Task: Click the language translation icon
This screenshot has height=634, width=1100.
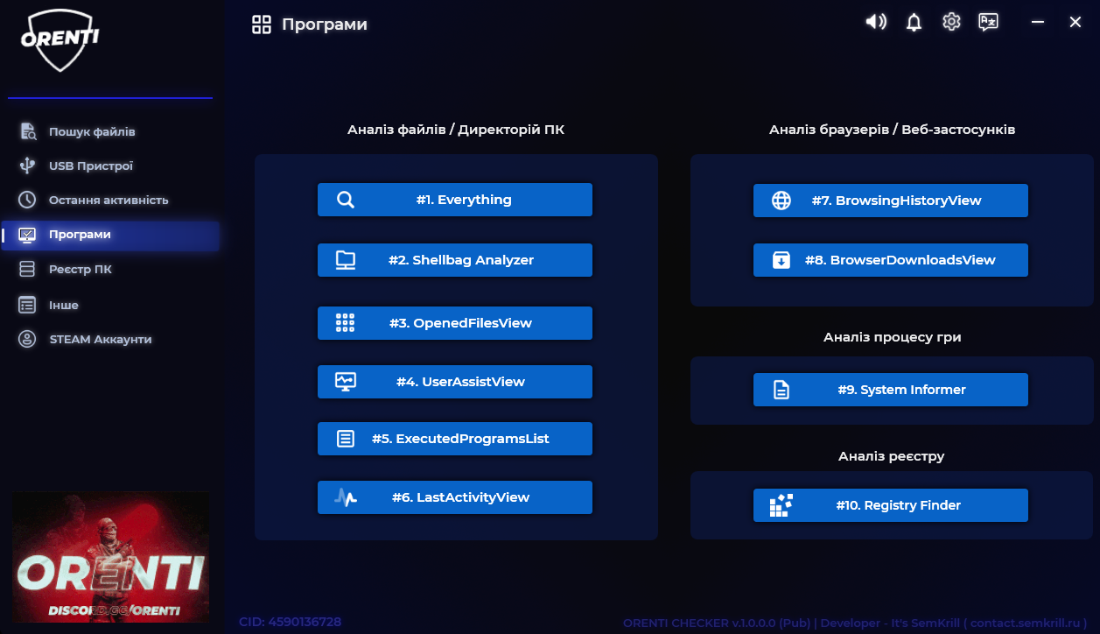Action: pos(989,23)
